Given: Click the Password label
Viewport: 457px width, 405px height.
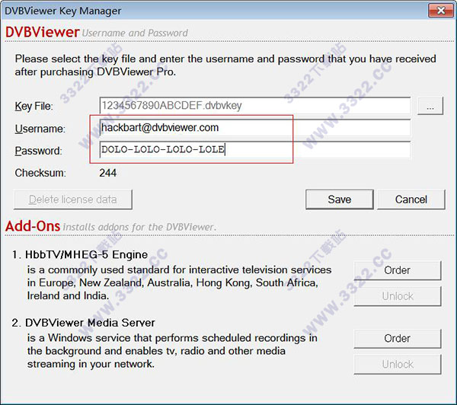Looking at the screenshot, I should tap(39, 151).
